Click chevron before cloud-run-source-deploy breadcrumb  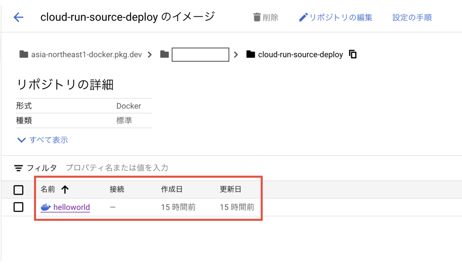click(236, 55)
